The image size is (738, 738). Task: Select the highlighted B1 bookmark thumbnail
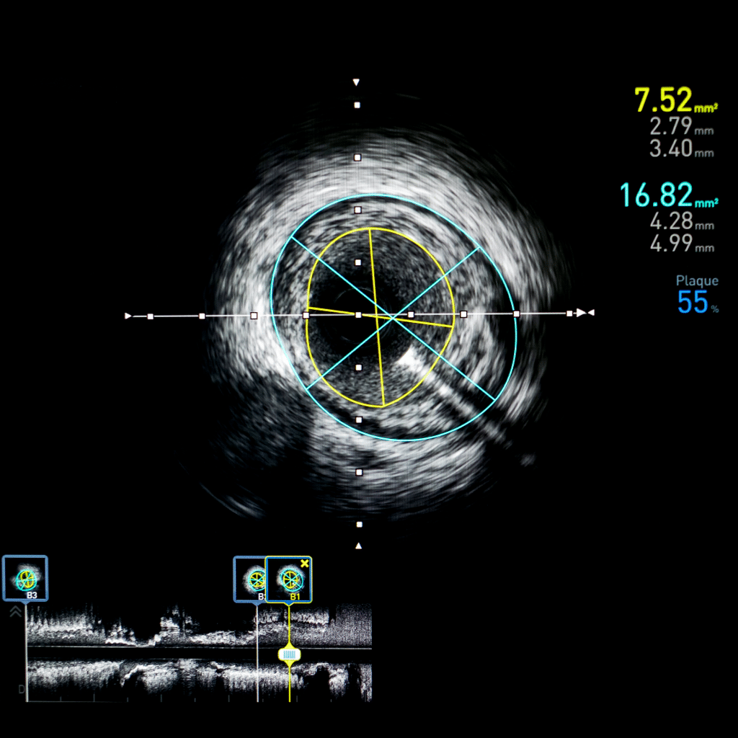288,579
